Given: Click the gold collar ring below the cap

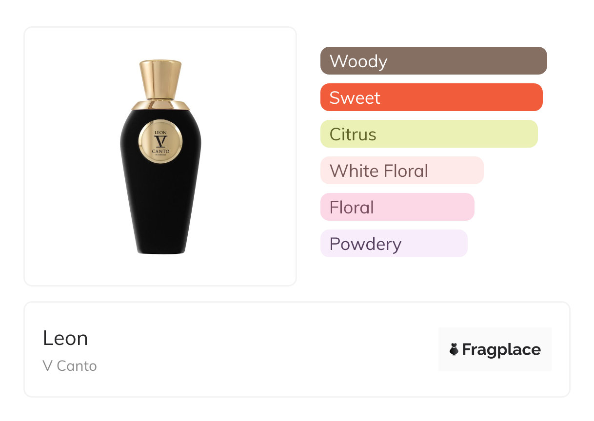Looking at the screenshot, I should click(160, 105).
